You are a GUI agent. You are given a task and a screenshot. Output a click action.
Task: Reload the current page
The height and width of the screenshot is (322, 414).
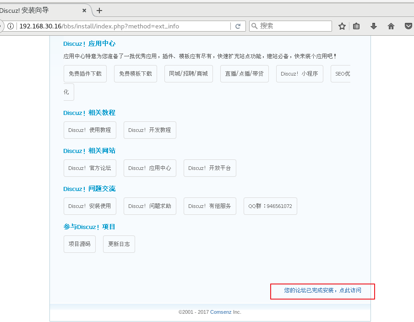tap(238, 26)
